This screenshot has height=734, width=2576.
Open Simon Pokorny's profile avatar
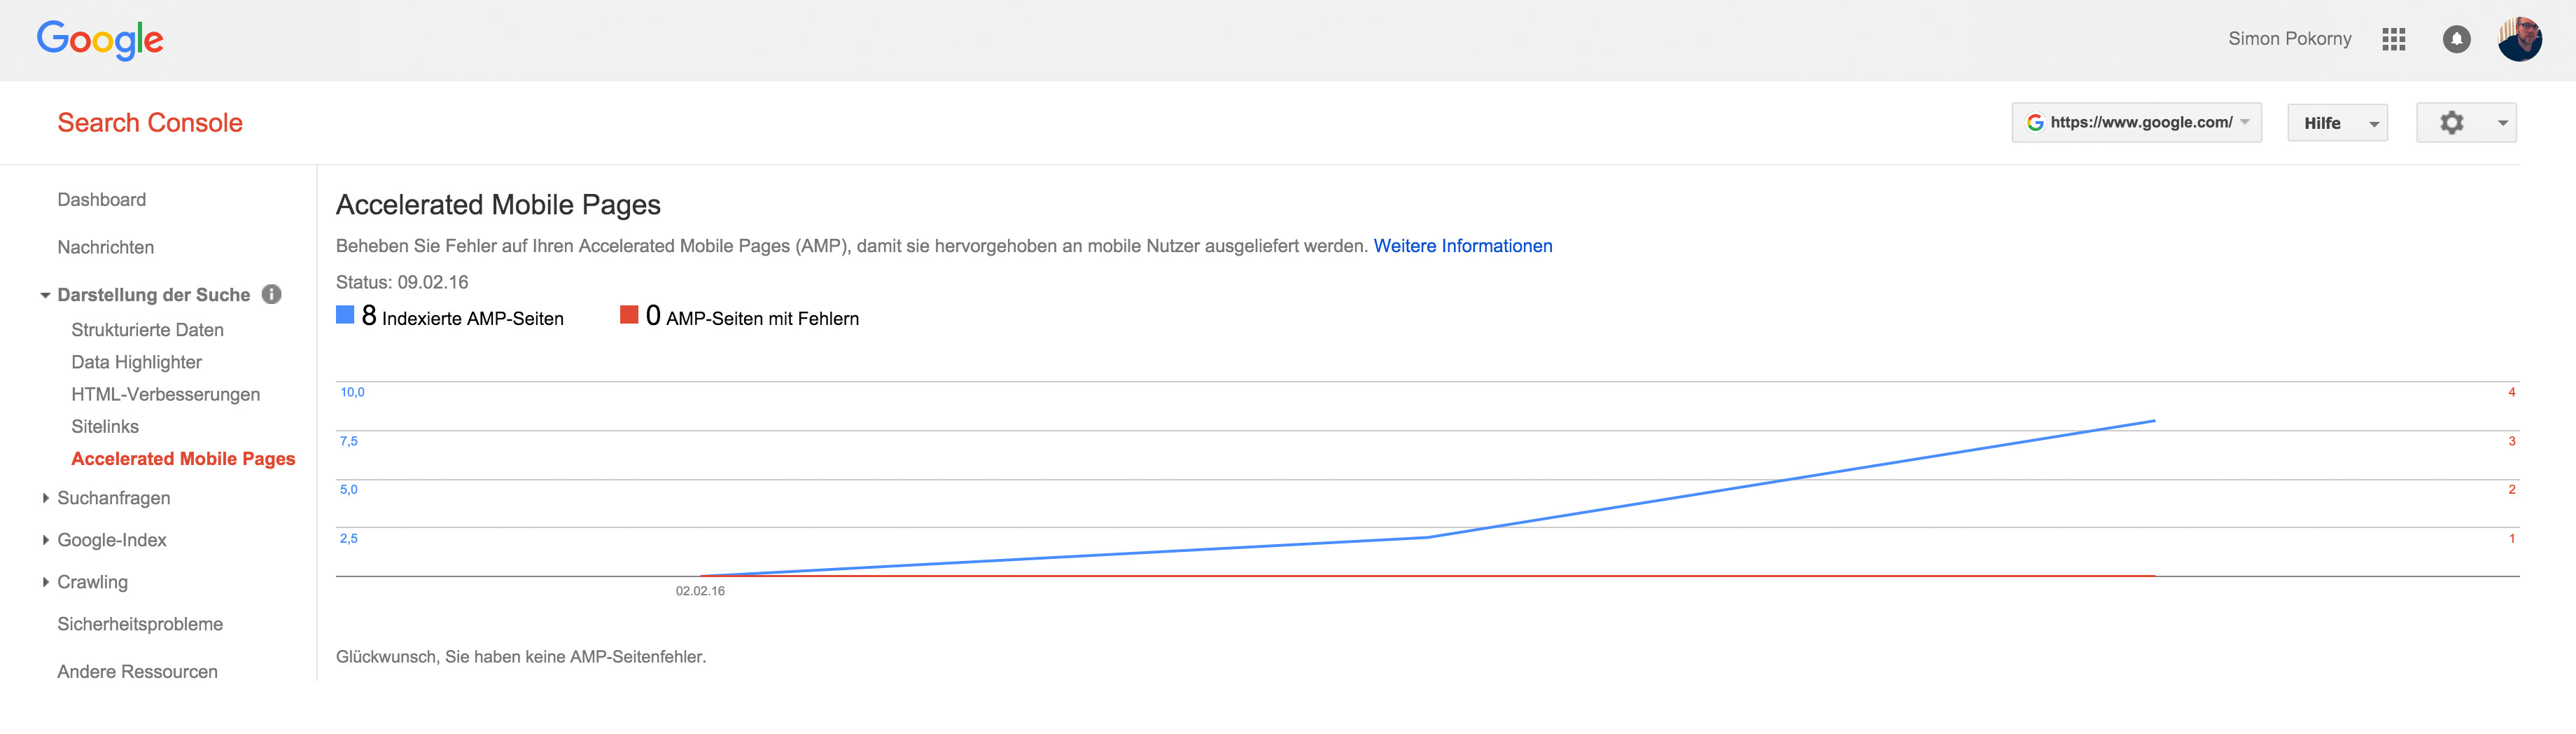(2520, 39)
